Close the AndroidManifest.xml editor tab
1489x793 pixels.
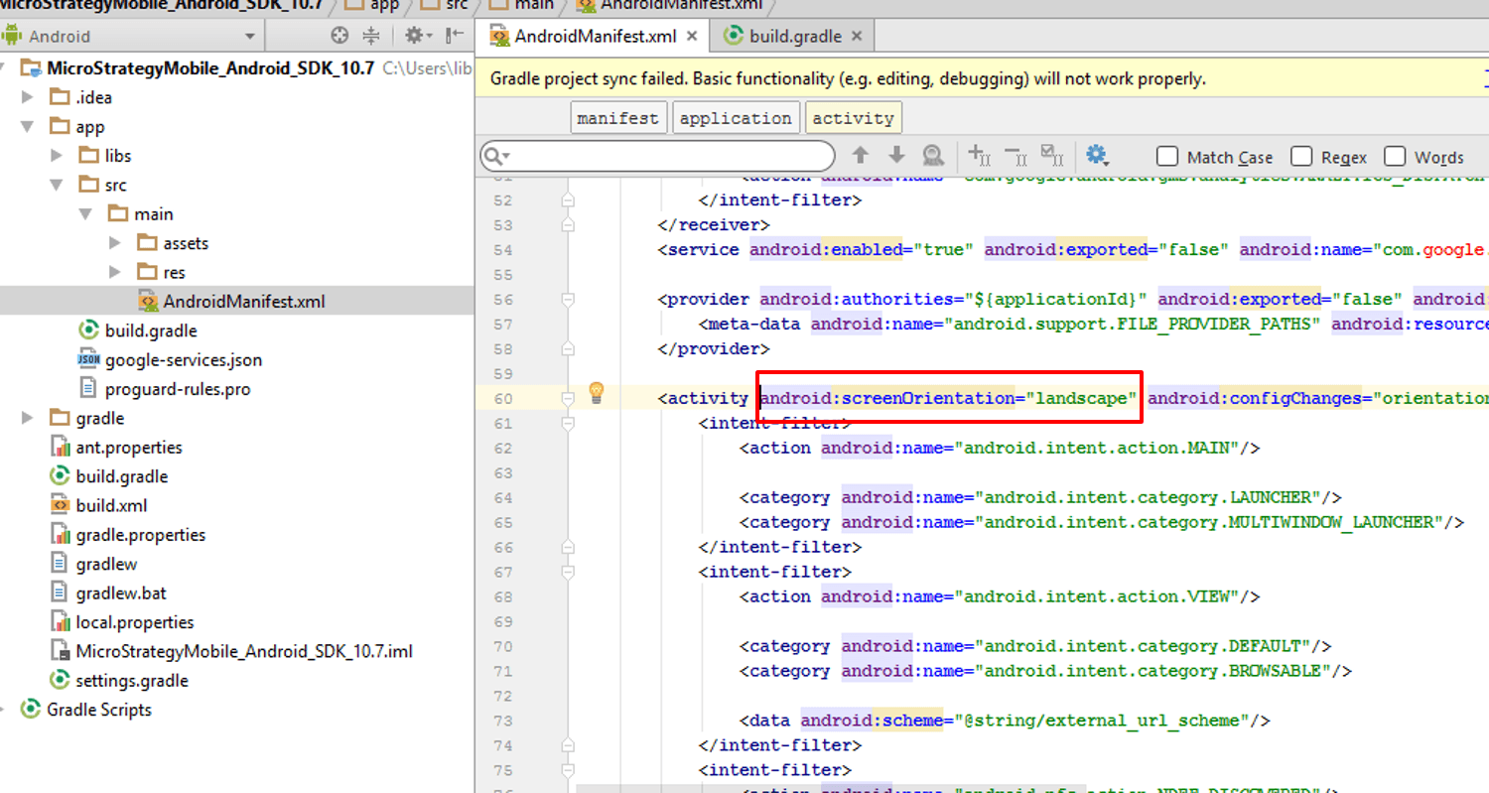coord(692,37)
